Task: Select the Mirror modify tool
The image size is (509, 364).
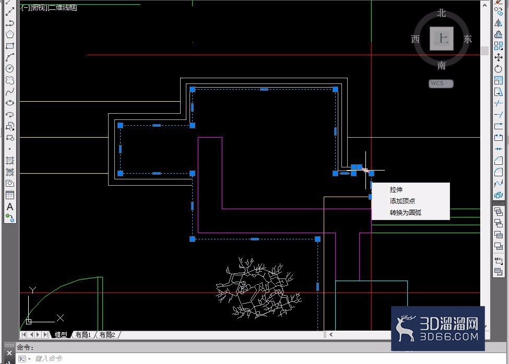Action: tap(498, 23)
